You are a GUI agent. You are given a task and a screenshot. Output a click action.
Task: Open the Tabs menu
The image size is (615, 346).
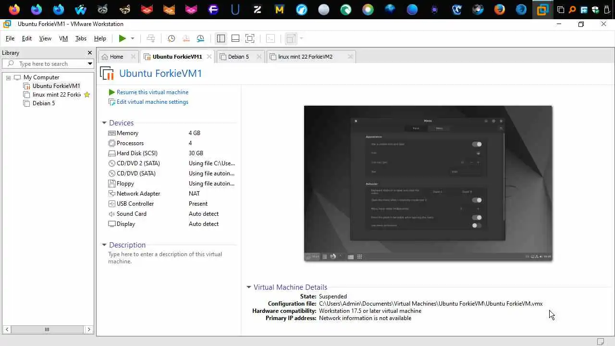81,38
